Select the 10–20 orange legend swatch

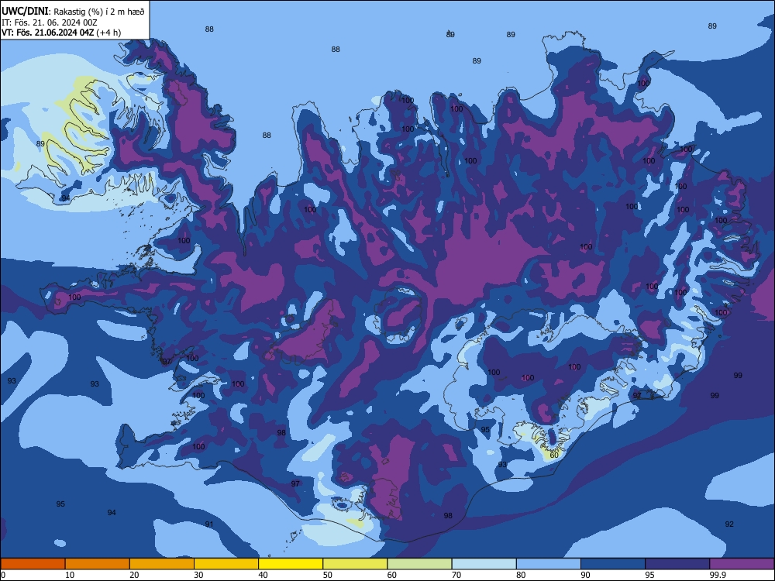98,564
